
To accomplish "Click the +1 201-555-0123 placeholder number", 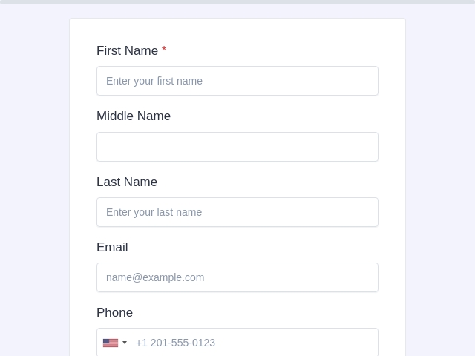I will 175,343.
